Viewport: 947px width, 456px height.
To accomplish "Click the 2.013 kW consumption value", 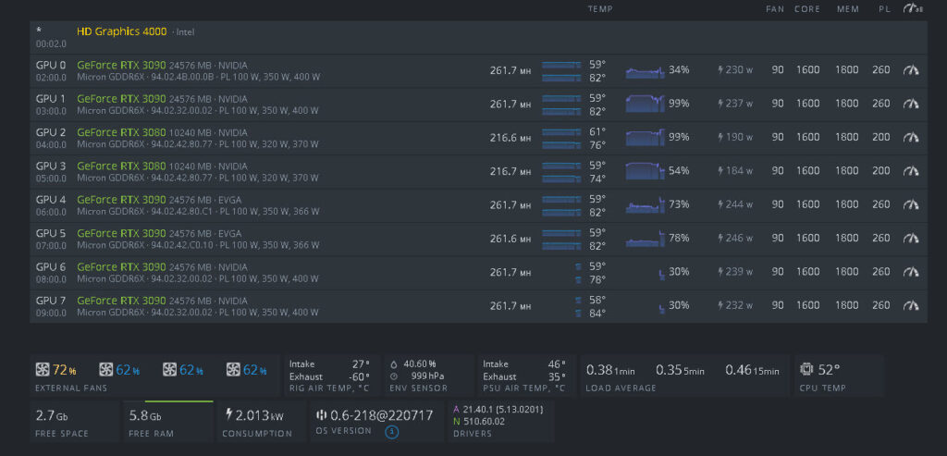I will 260,415.
